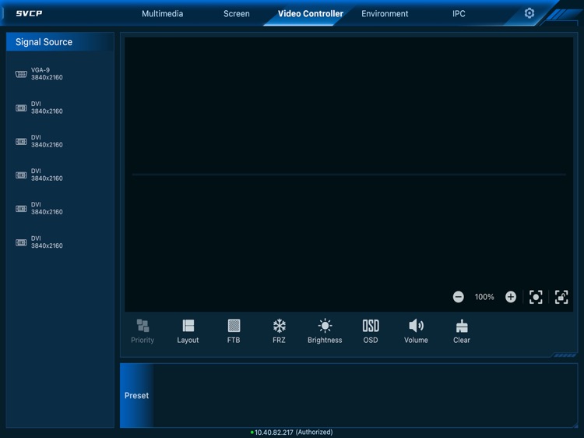Viewport: 584px width, 438px height.
Task: Open the Priority window ordering tool
Action: click(x=142, y=331)
